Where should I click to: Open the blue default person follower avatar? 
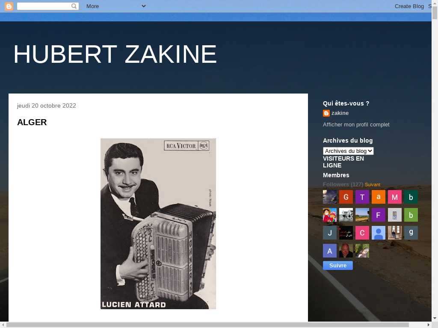point(379,233)
